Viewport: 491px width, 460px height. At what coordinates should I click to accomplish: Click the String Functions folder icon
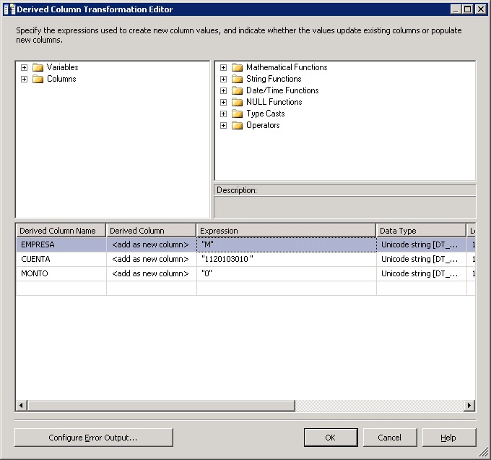tap(237, 79)
